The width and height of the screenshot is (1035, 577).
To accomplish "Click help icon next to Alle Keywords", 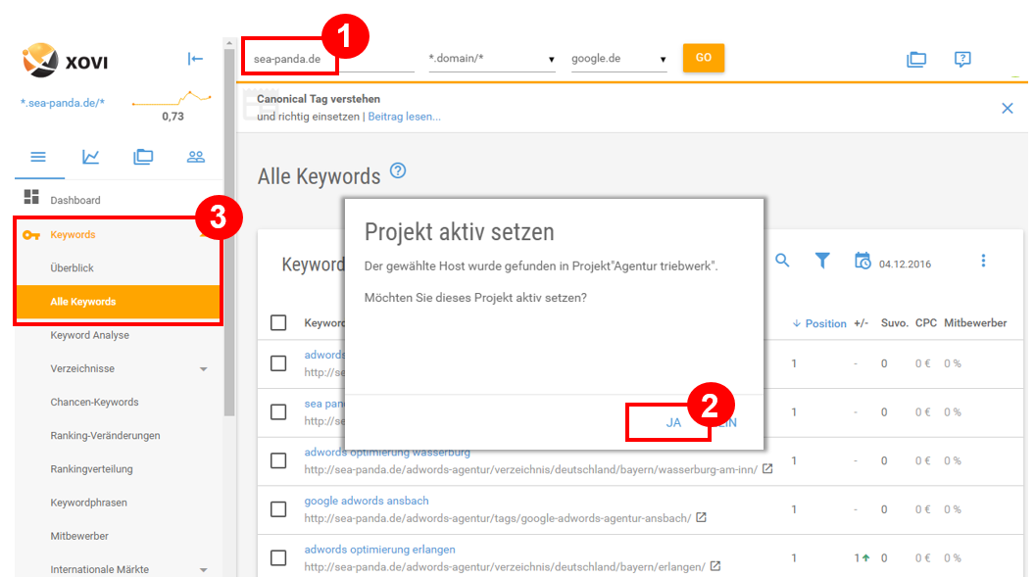I will click(x=397, y=170).
